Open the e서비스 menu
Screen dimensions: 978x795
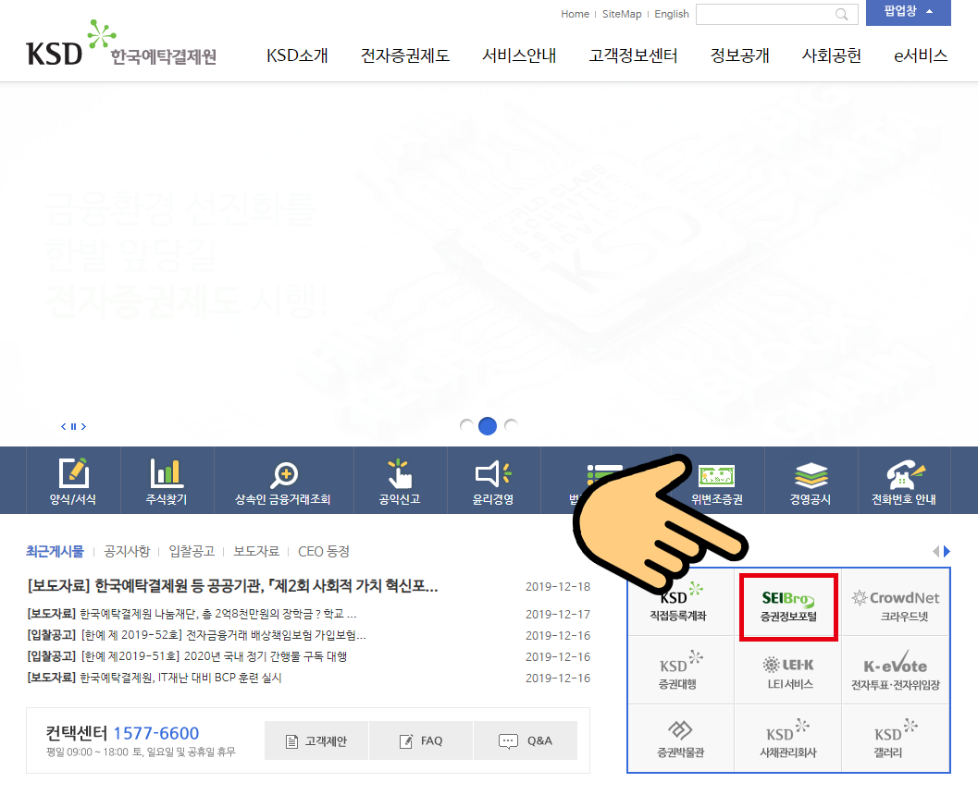tap(921, 55)
